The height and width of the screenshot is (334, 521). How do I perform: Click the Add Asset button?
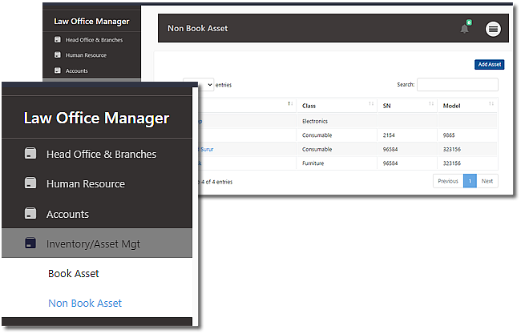point(489,64)
